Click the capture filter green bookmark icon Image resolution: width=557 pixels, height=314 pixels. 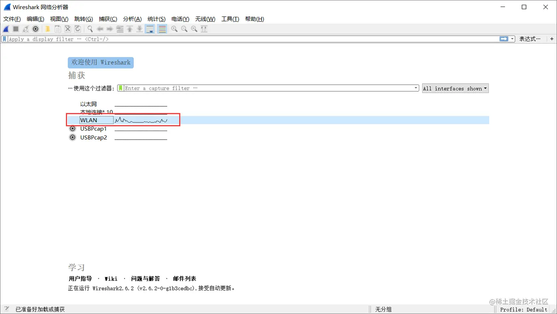(120, 88)
